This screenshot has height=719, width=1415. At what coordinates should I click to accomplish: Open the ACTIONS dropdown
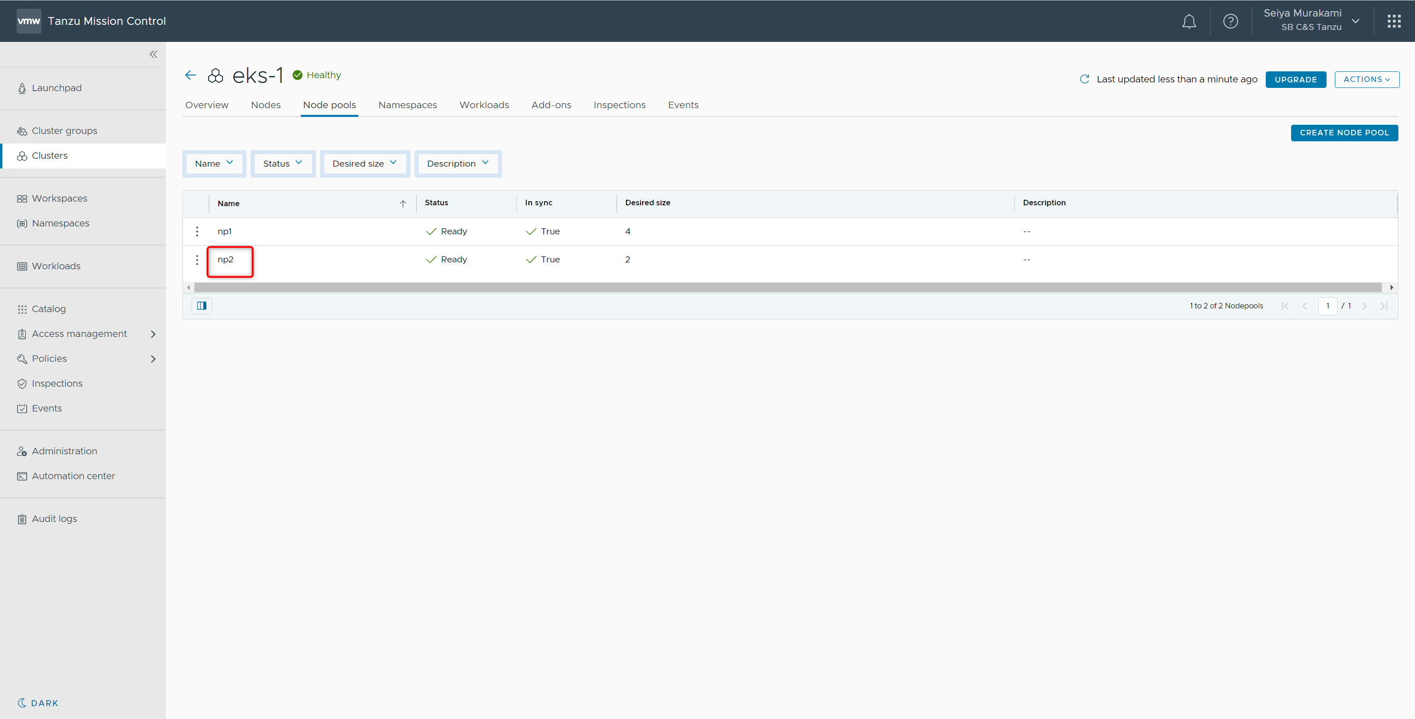tap(1366, 80)
